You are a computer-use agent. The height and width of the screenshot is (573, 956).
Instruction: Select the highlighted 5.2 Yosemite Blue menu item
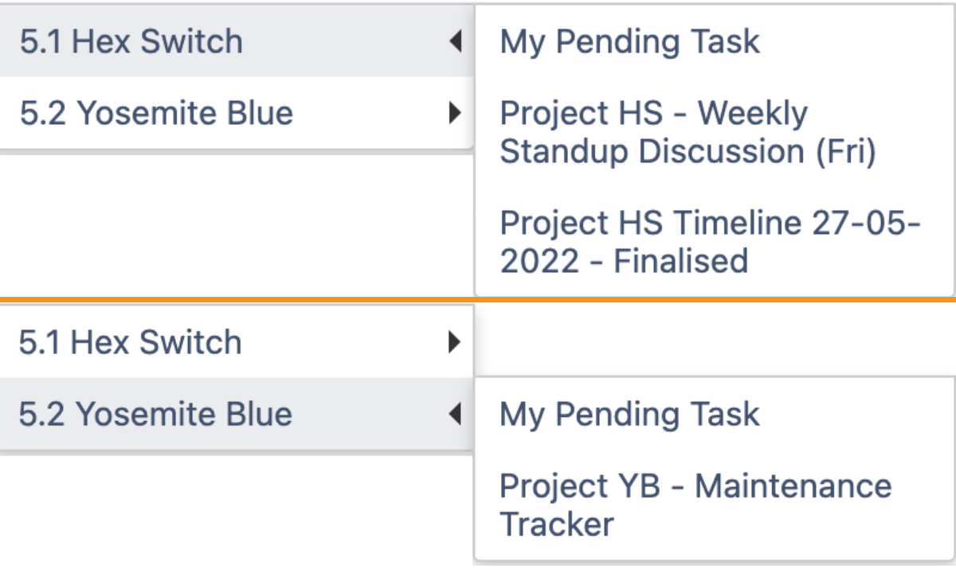tap(155, 414)
